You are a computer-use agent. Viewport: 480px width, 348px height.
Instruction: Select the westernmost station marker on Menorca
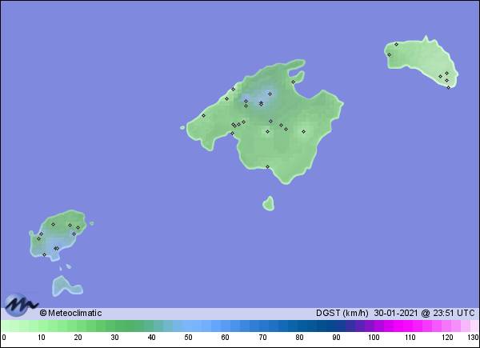(389, 54)
